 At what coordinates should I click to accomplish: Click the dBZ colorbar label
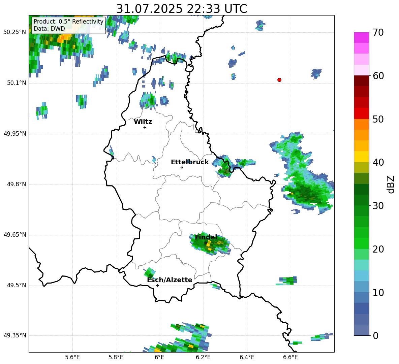coord(391,184)
